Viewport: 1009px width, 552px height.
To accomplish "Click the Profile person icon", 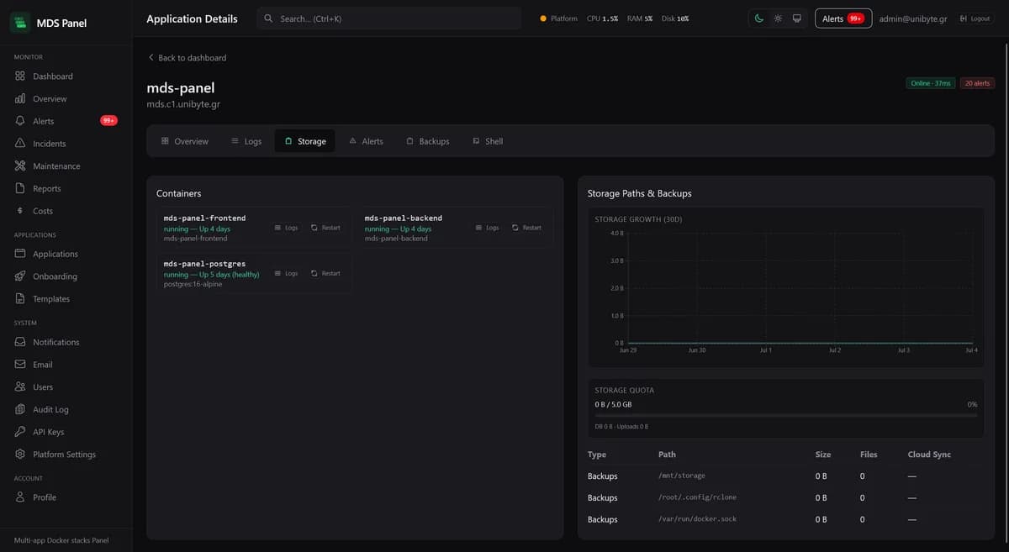I will [x=20, y=497].
